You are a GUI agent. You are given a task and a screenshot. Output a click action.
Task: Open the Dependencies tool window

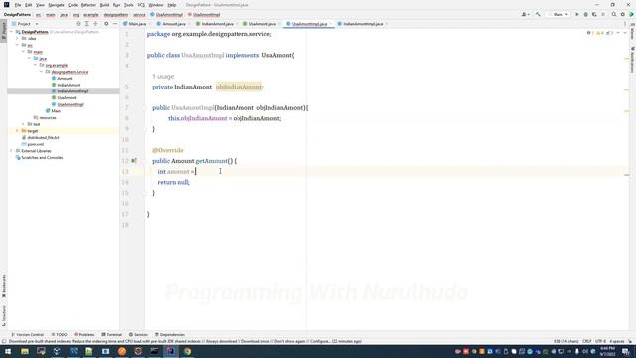point(170,335)
